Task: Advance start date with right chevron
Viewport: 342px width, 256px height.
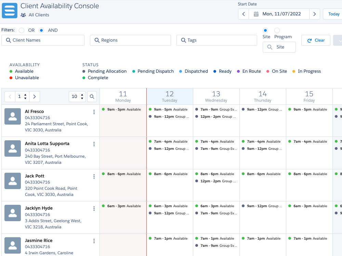Action: point(314,14)
